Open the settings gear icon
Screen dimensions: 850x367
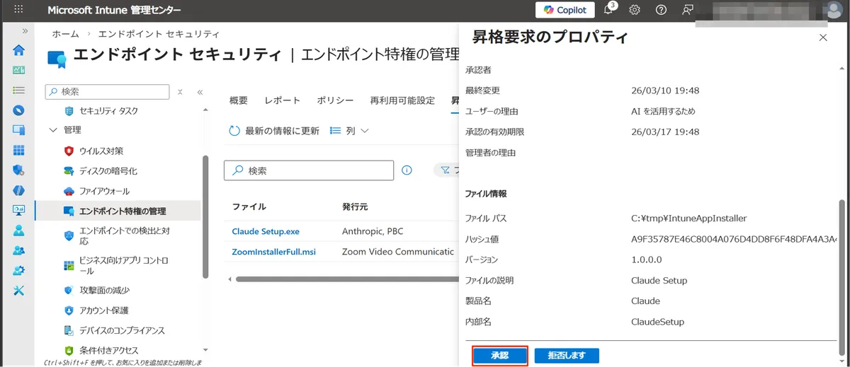635,10
